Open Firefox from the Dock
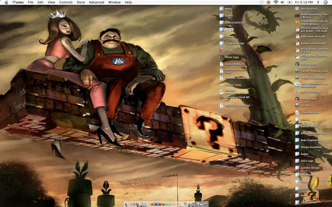This screenshot has height=207, width=332. [137, 204]
